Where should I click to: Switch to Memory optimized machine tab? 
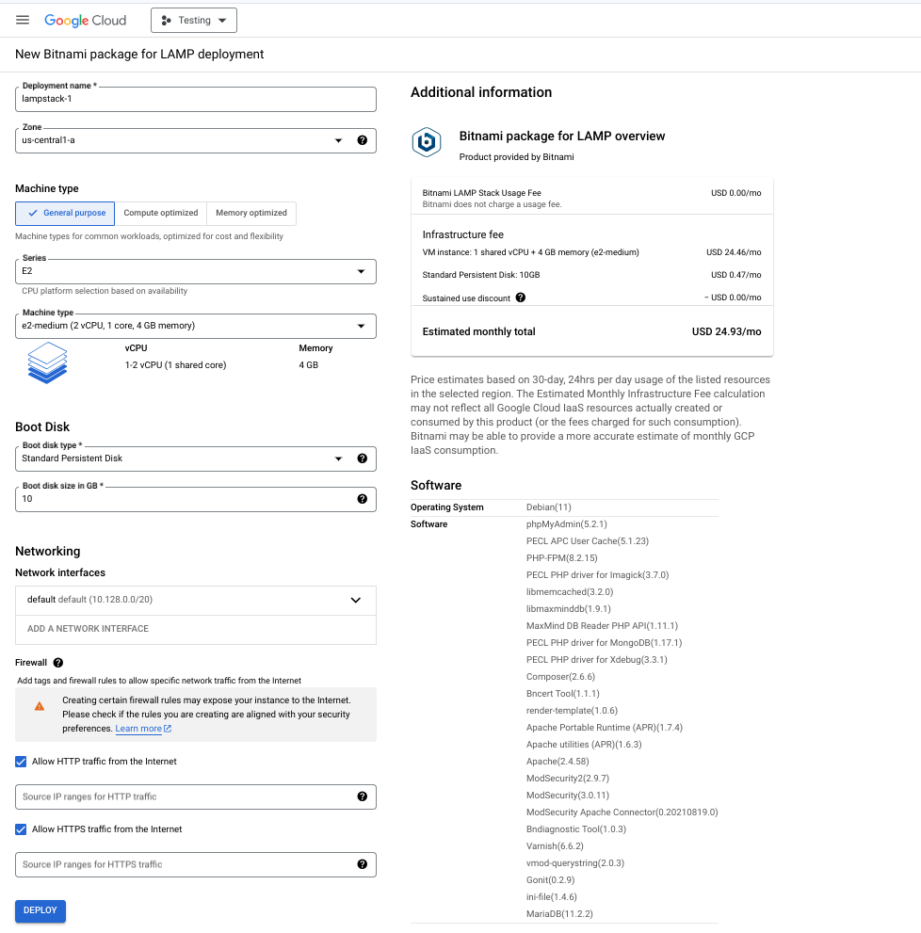pos(250,213)
